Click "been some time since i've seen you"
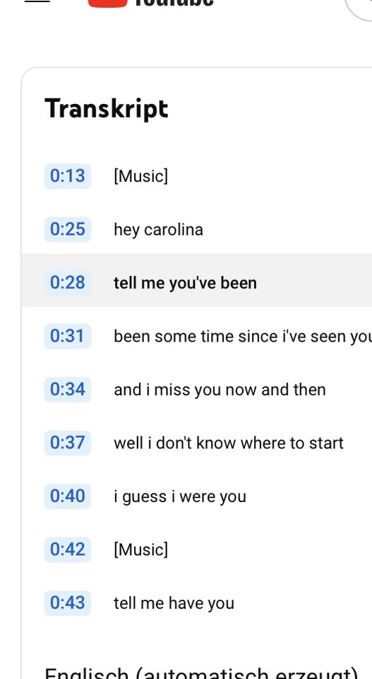The width and height of the screenshot is (372, 679). (243, 337)
